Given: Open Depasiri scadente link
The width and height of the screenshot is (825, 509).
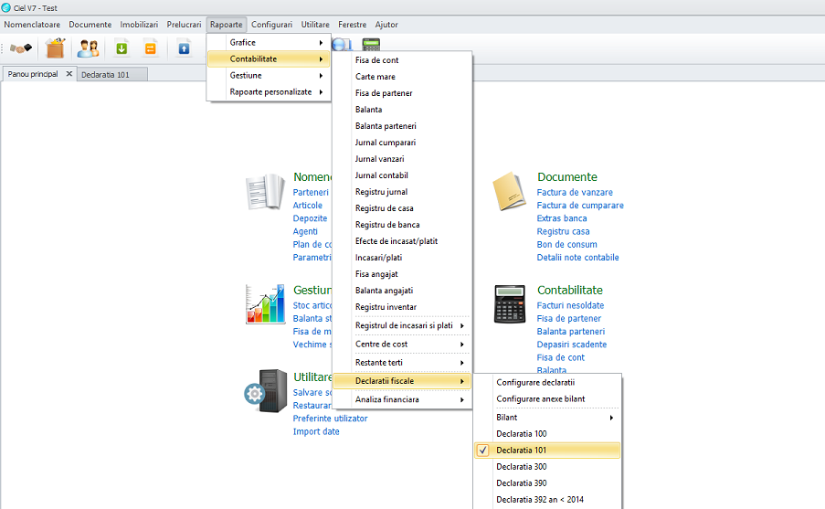Looking at the screenshot, I should click(571, 345).
